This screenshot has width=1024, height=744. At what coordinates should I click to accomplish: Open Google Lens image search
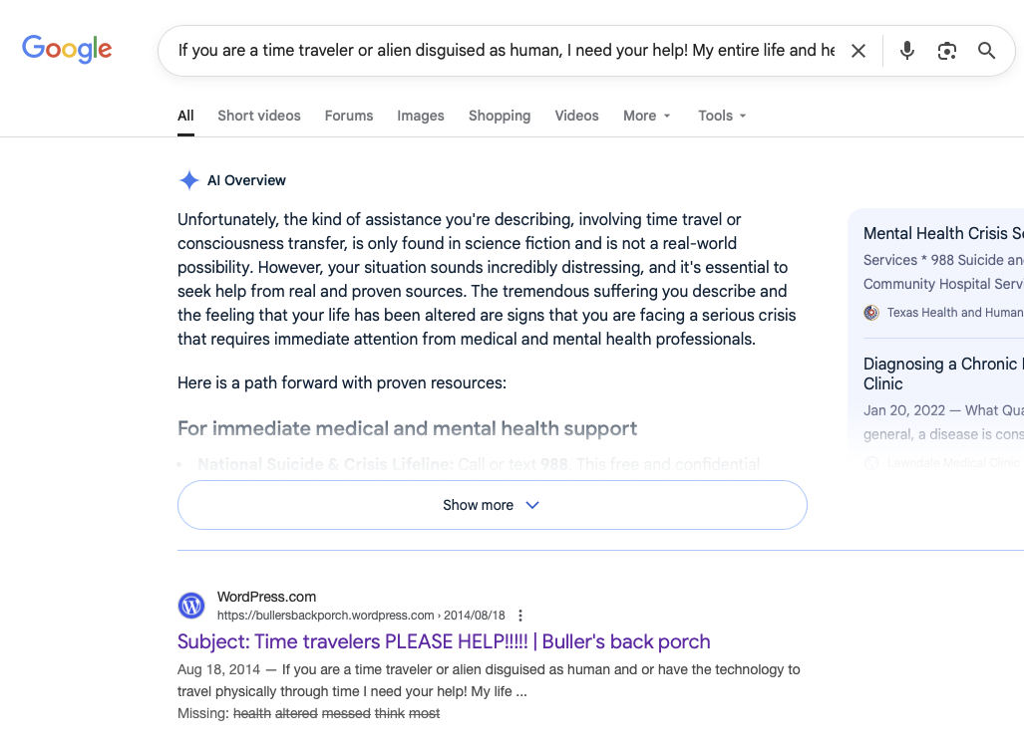[946, 51]
